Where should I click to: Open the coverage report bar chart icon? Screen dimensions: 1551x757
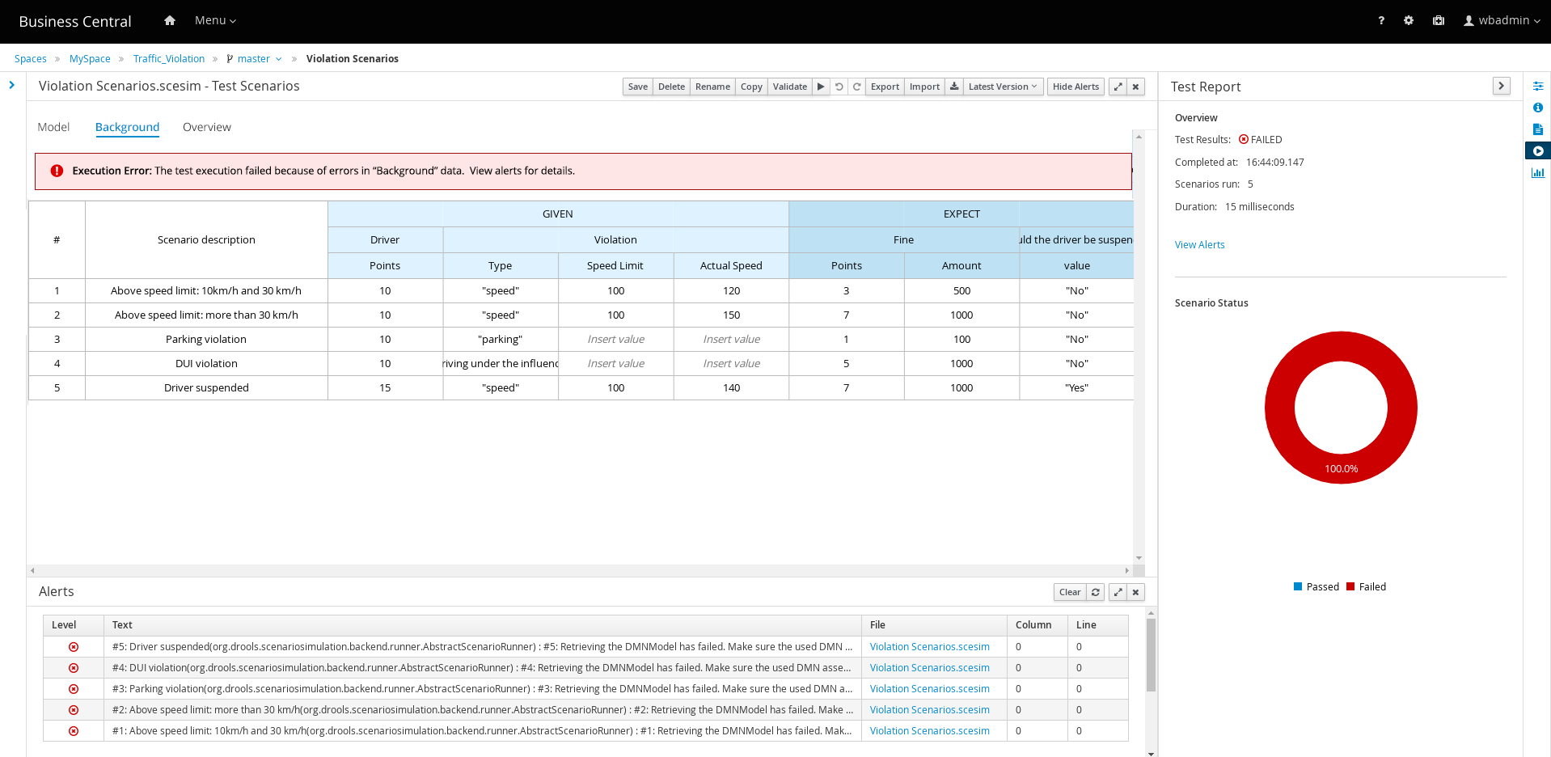pos(1537,173)
